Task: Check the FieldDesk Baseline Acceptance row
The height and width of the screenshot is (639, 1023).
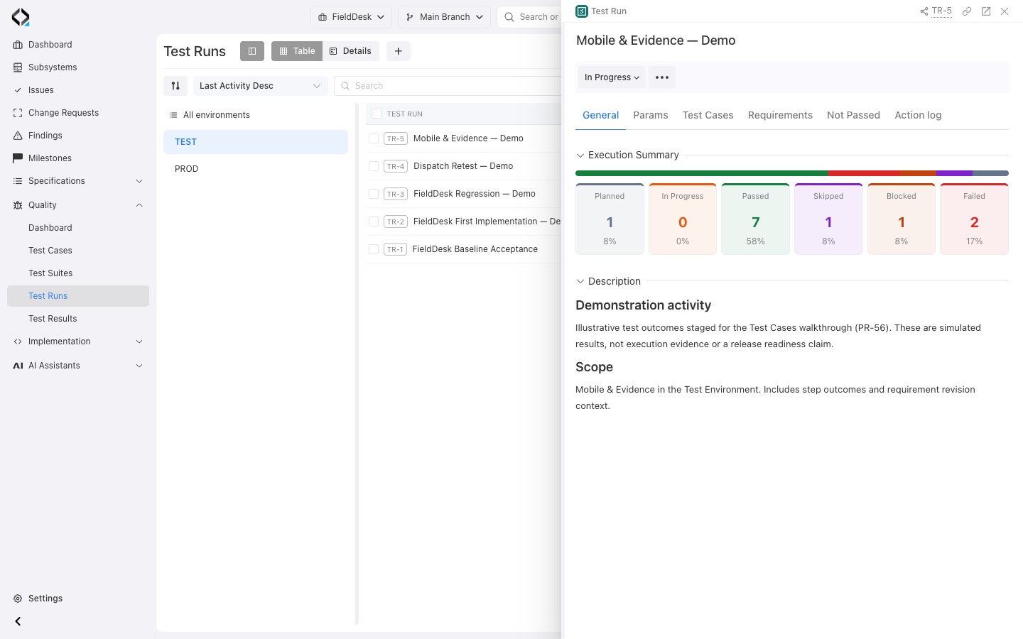Action: click(x=374, y=249)
